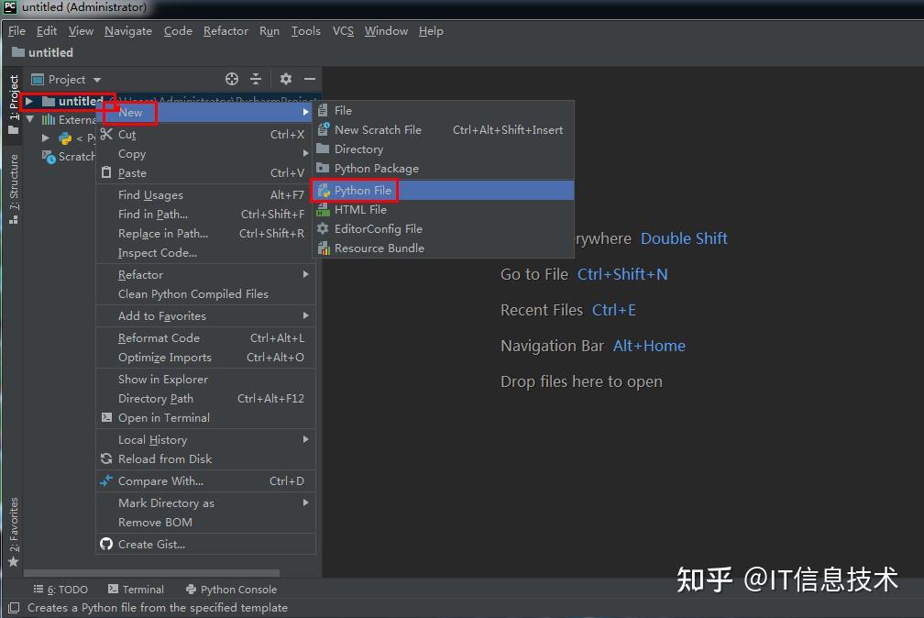The image size is (924, 618).
Task: Open the Terminal tool window
Action: 142,589
